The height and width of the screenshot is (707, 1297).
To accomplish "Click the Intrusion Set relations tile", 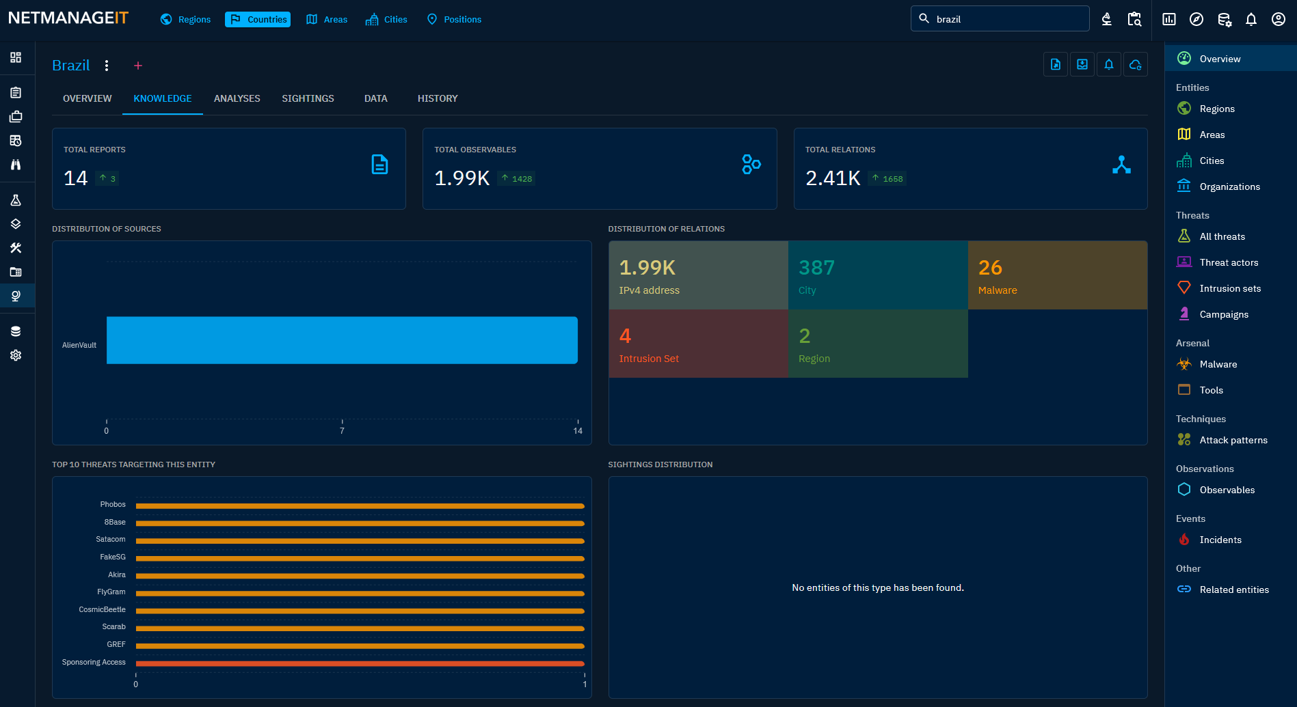I will click(x=698, y=344).
